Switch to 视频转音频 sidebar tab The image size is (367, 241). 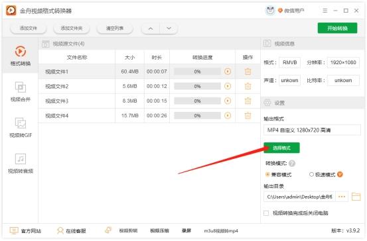[x=21, y=164]
